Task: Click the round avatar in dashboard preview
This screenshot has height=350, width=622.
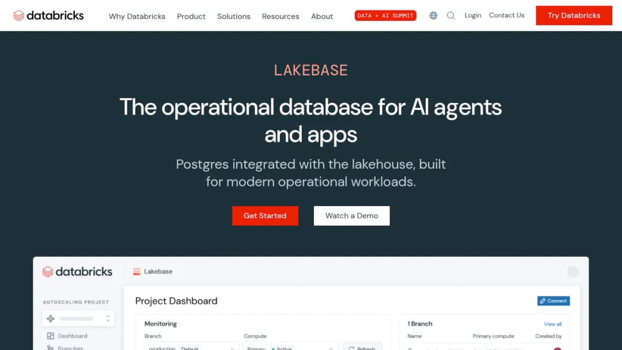Action: click(572, 272)
